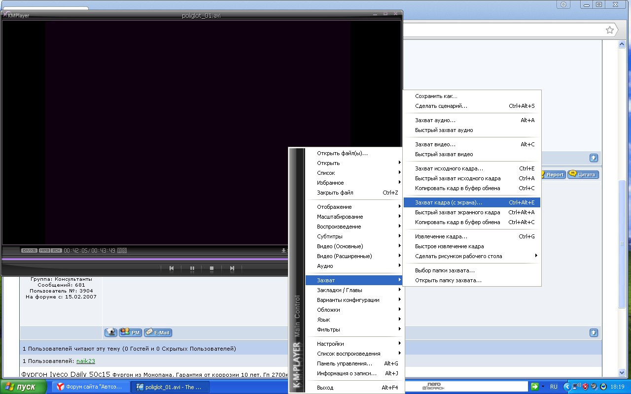
Task: Expand the Субтитры submenu
Action: tap(354, 236)
